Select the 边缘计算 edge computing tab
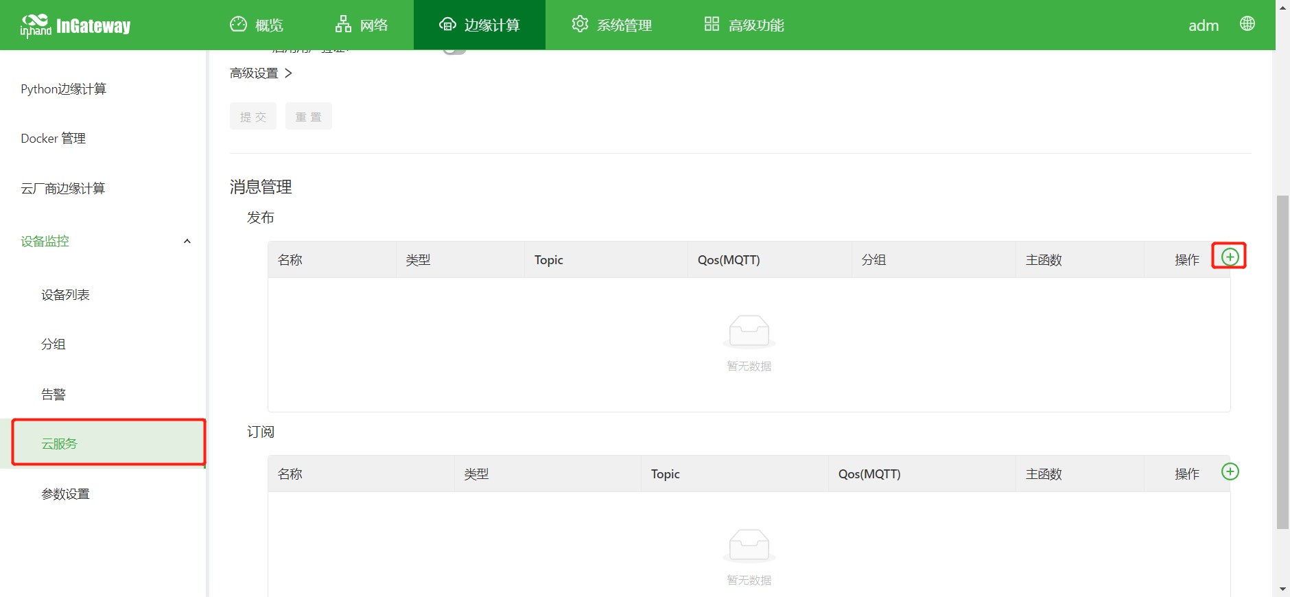 pyautogui.click(x=479, y=25)
